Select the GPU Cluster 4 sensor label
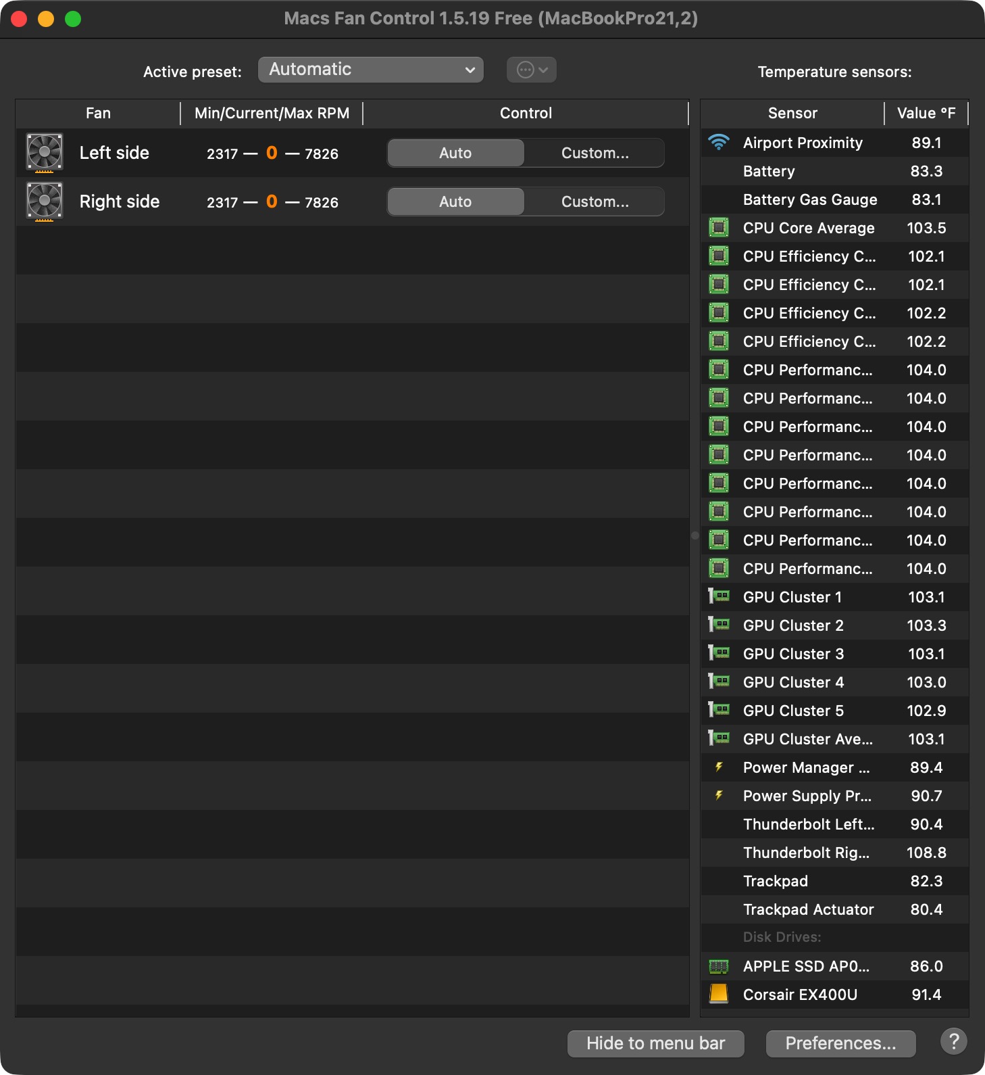Screen dimensions: 985x1075 tap(793, 682)
